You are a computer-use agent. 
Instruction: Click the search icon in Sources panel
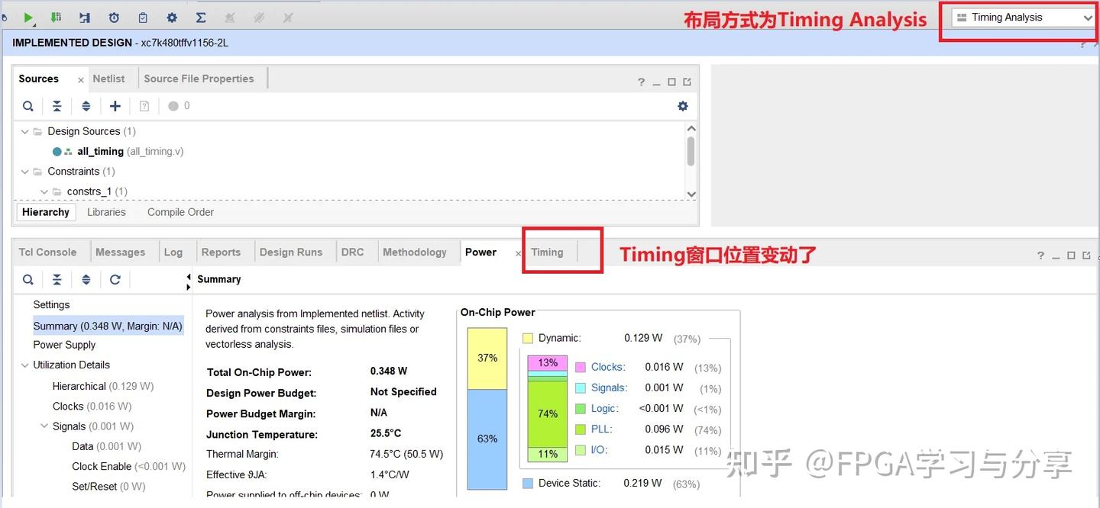(27, 105)
